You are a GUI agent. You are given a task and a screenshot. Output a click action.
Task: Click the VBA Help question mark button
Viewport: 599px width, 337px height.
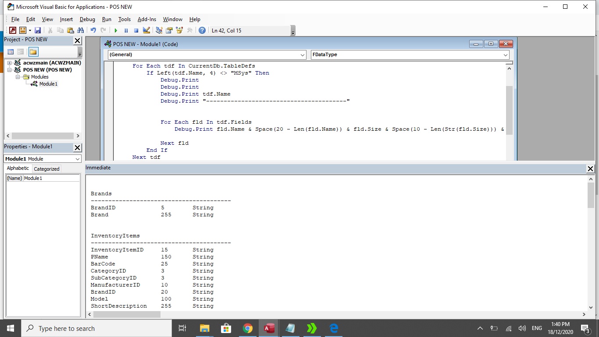(202, 30)
